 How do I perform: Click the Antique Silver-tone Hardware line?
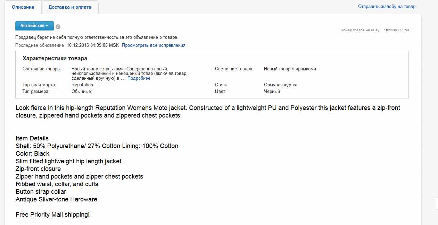pyautogui.click(x=57, y=199)
